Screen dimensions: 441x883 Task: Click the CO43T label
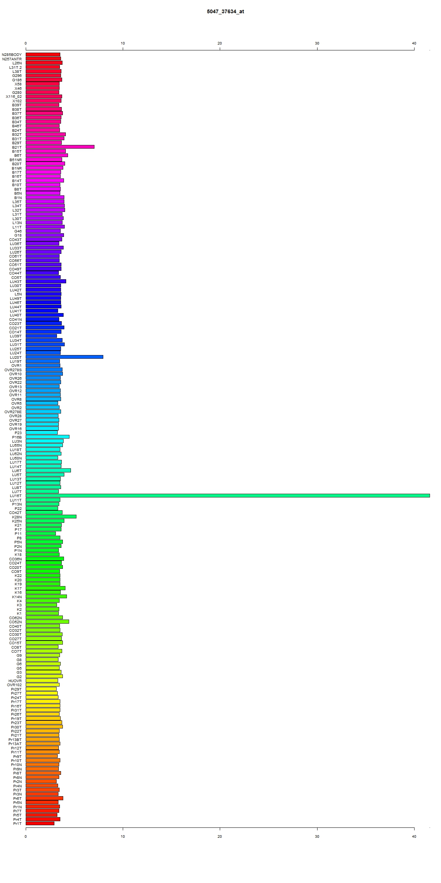point(15,240)
